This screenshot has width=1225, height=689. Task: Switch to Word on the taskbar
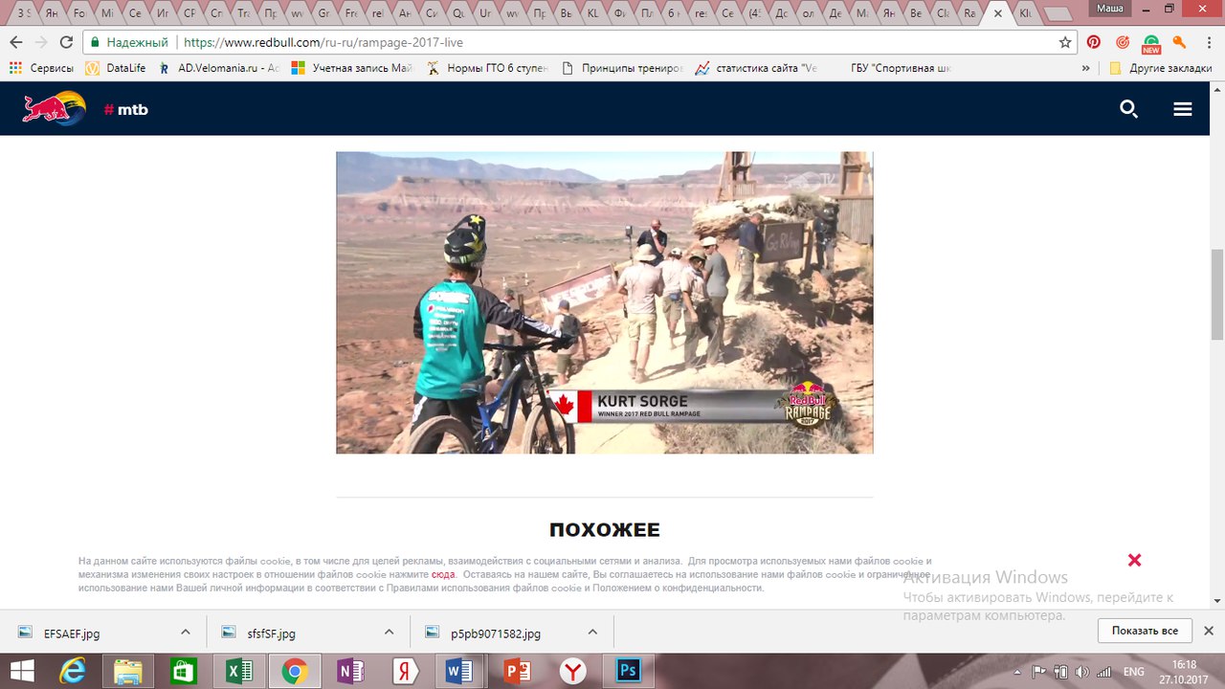460,671
